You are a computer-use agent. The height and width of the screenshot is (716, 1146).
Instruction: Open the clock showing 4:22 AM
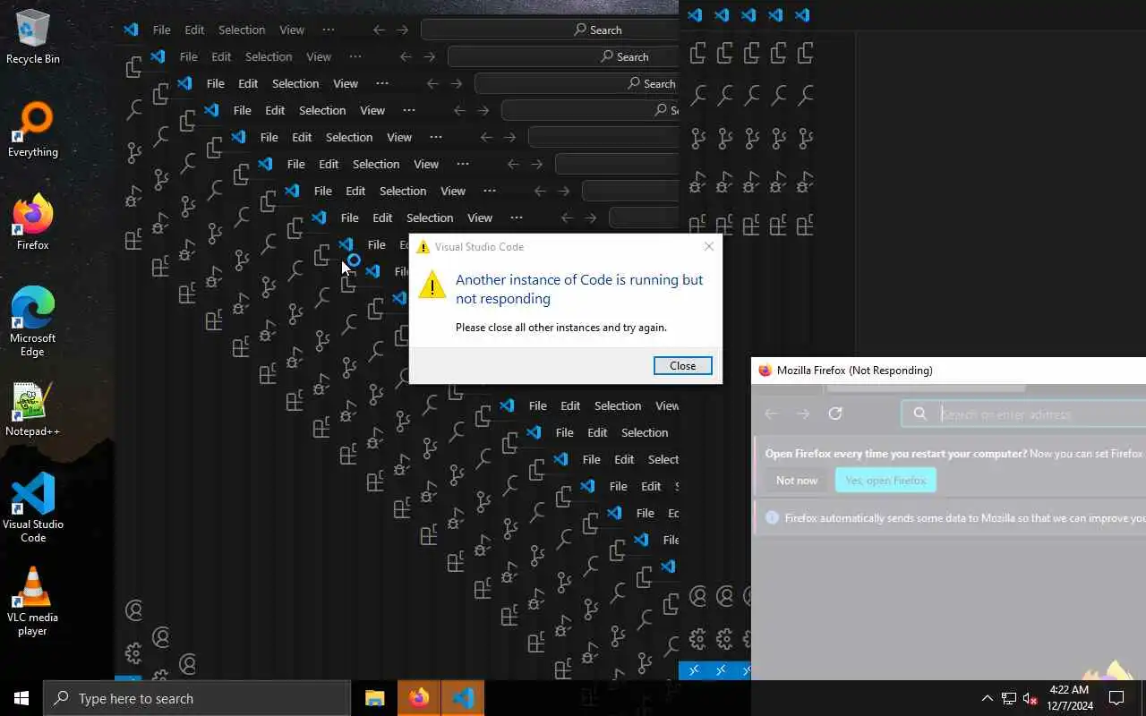[x=1070, y=698]
